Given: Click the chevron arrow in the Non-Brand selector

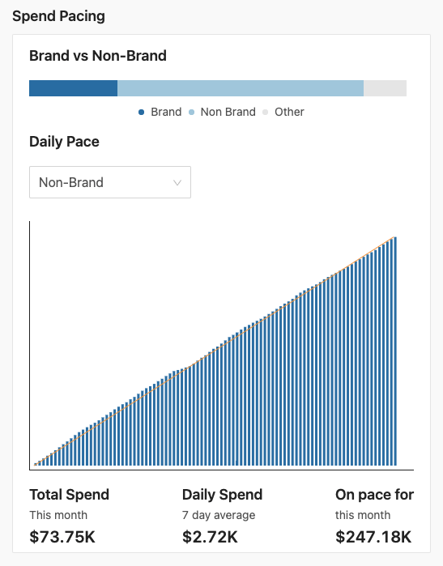Looking at the screenshot, I should (x=177, y=183).
